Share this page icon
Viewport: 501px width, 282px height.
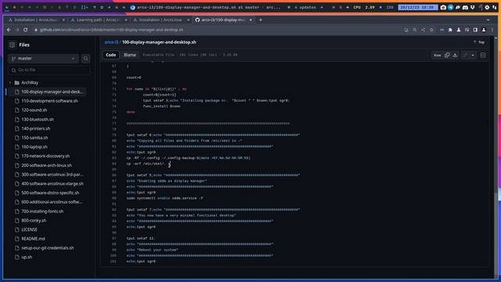tap(424, 30)
